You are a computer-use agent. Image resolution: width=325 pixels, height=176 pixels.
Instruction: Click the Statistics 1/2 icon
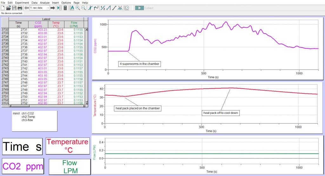pos(103,8)
